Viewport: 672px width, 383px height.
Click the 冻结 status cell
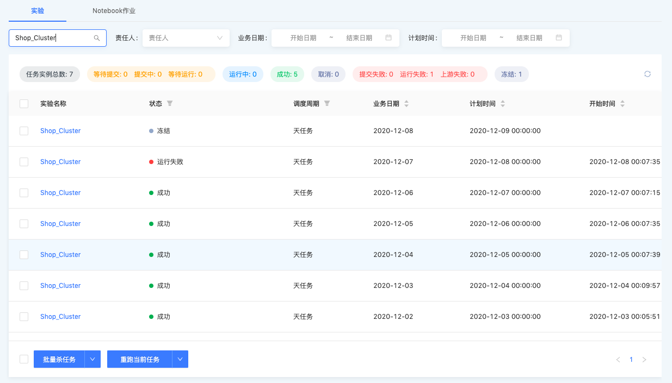pos(159,131)
